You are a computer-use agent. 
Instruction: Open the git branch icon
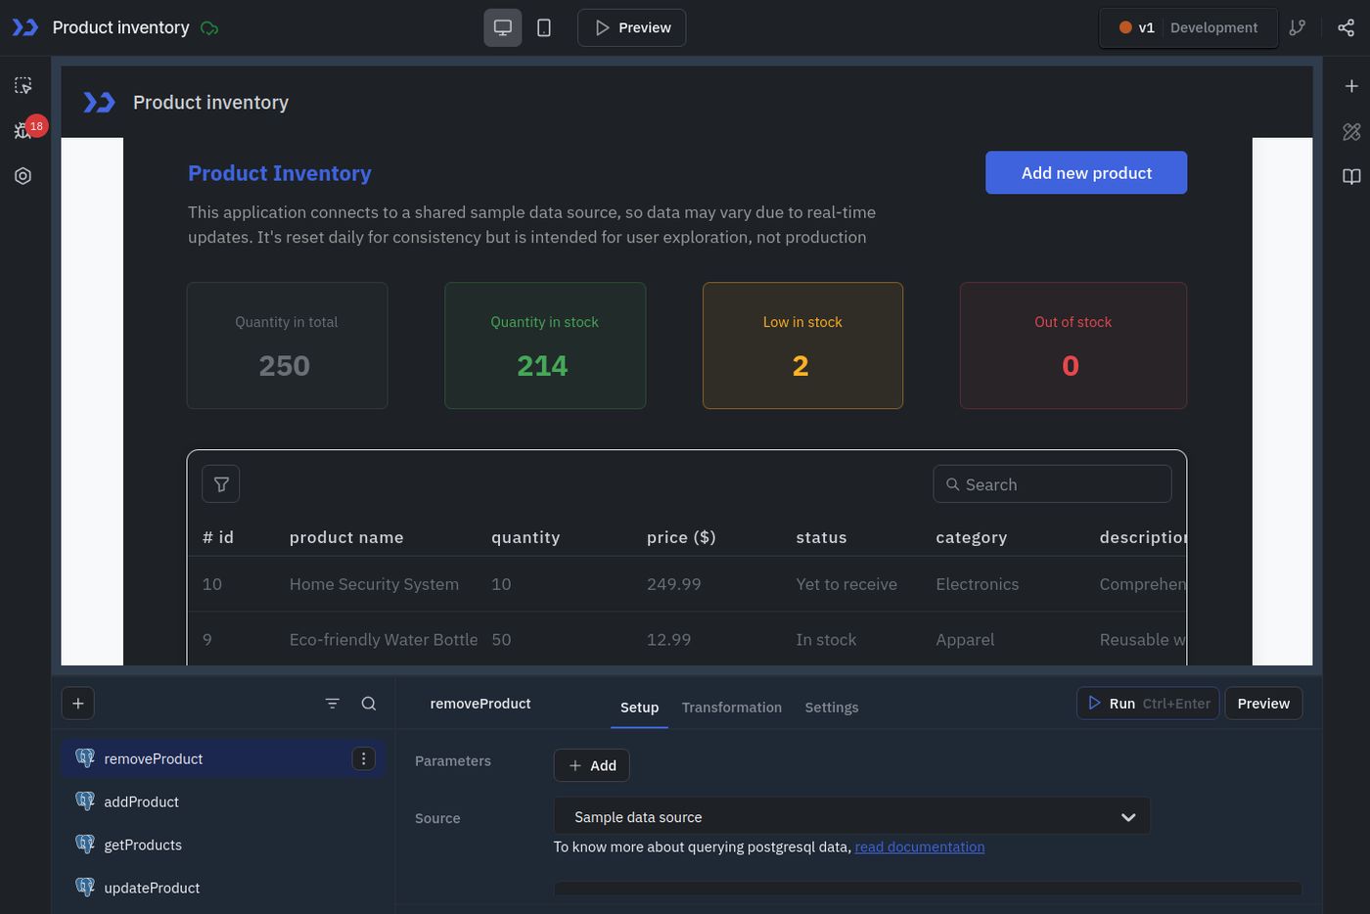[1298, 27]
